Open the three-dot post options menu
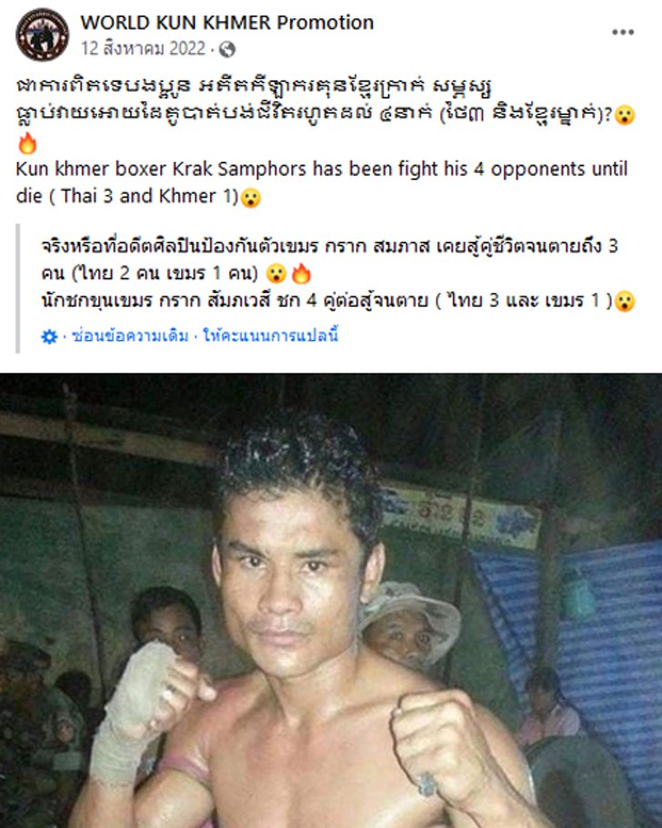The height and width of the screenshot is (828, 662). [623, 32]
